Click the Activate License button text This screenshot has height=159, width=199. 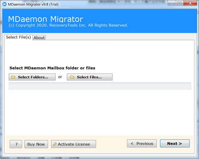tap(74, 144)
